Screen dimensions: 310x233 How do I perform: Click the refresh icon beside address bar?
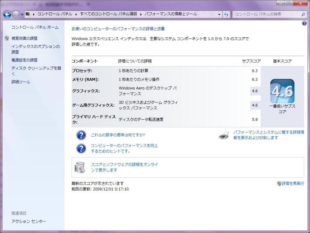[227, 14]
